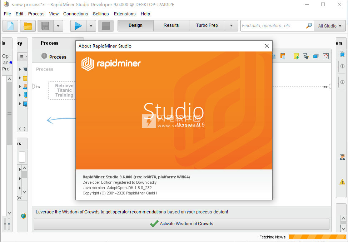Save the process with the floppy disk icon

click(45, 26)
